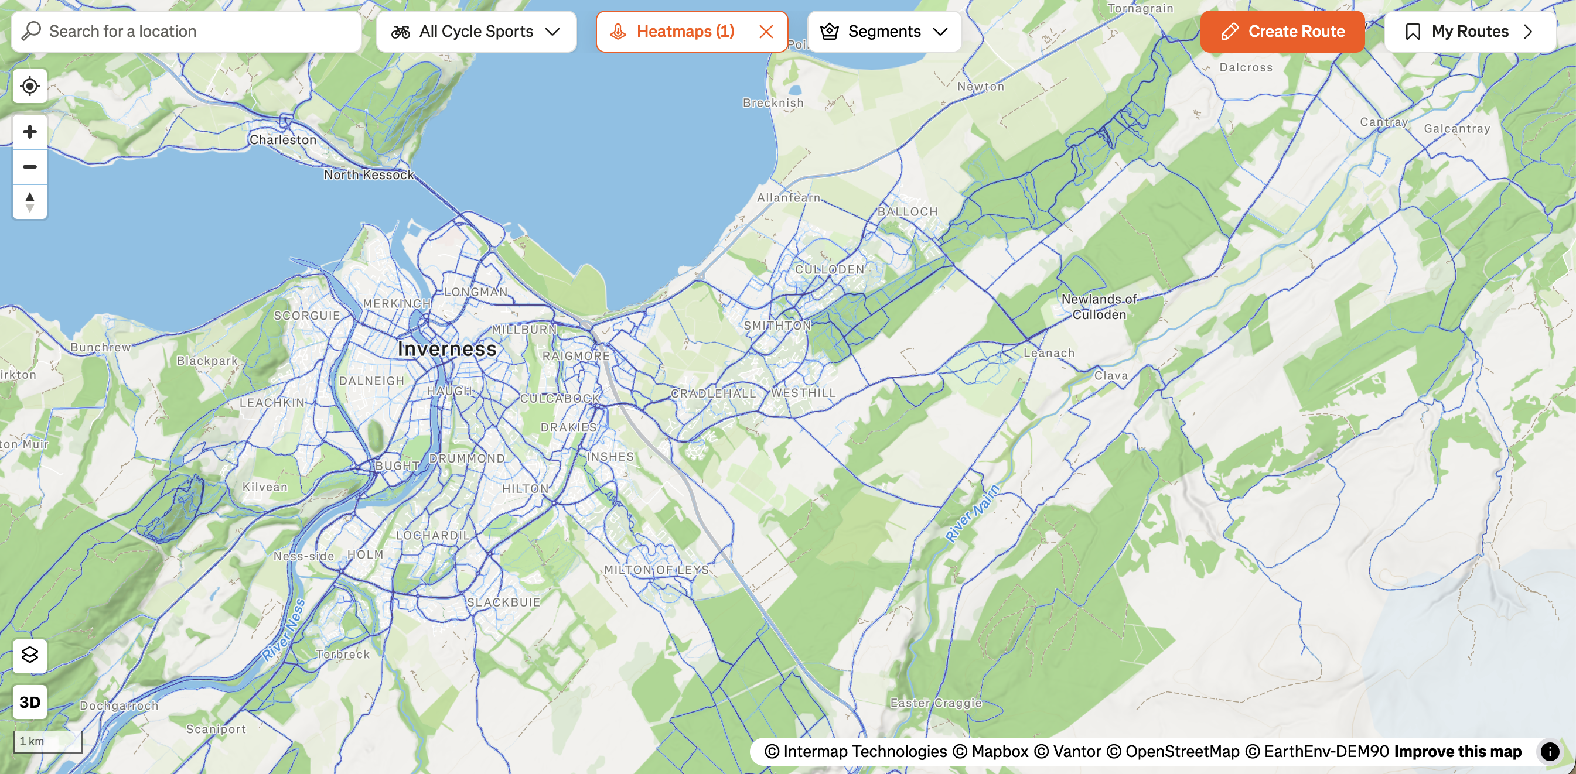Click the Easter Craggie label
Image resolution: width=1576 pixels, height=774 pixels.
point(936,703)
